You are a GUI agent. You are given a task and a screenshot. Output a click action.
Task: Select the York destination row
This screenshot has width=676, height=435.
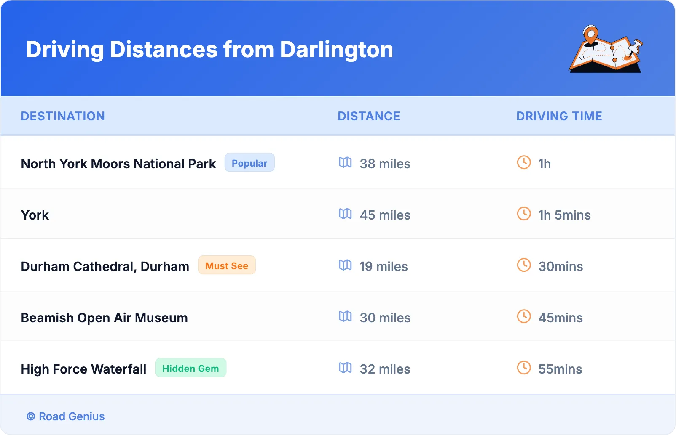point(338,215)
